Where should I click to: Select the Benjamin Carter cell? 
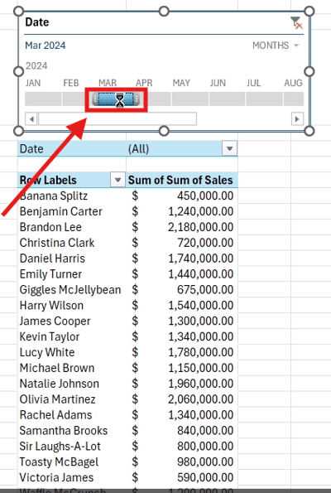(72, 211)
